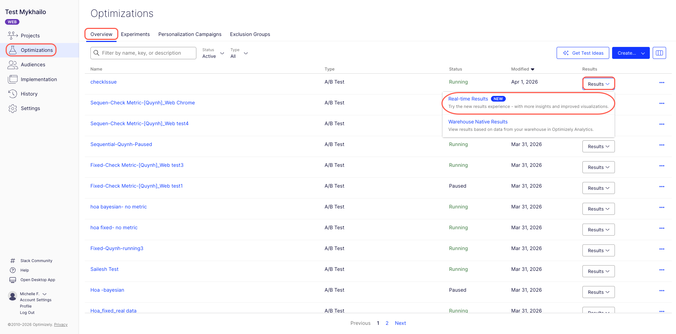This screenshot has width=676, height=334.
Task: Open Audiences via its people icon
Action: pos(13,65)
